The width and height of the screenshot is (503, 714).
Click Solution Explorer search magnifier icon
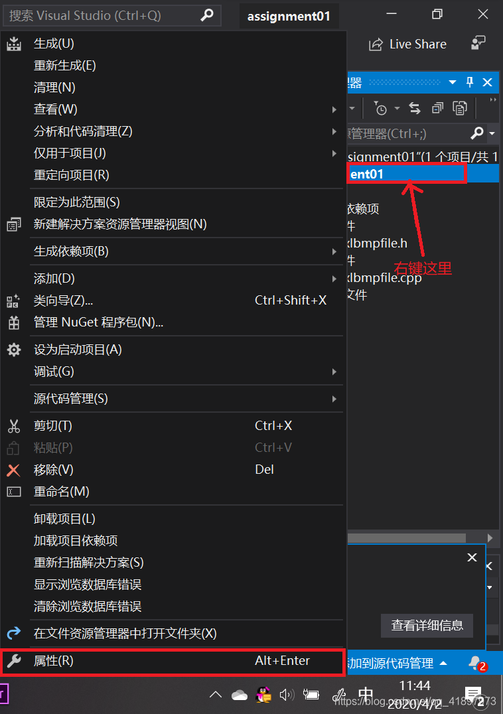point(476,133)
